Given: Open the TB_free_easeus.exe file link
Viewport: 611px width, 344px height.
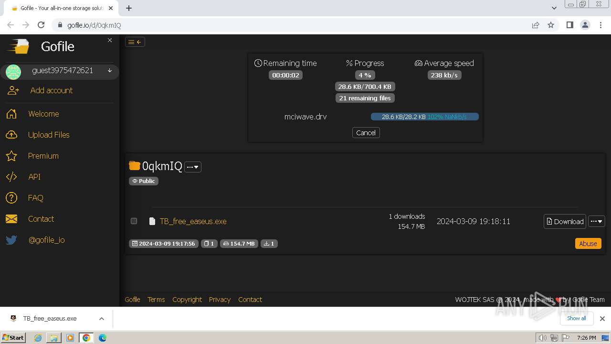Looking at the screenshot, I should tap(193, 221).
